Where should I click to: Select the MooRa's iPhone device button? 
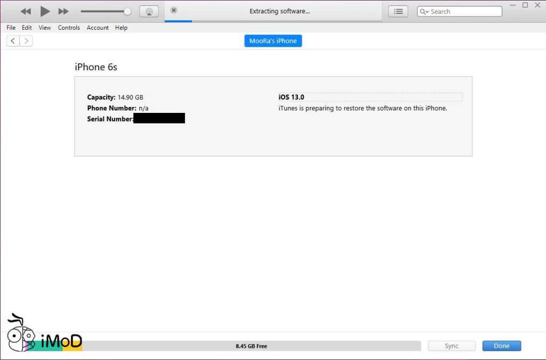[x=273, y=40]
